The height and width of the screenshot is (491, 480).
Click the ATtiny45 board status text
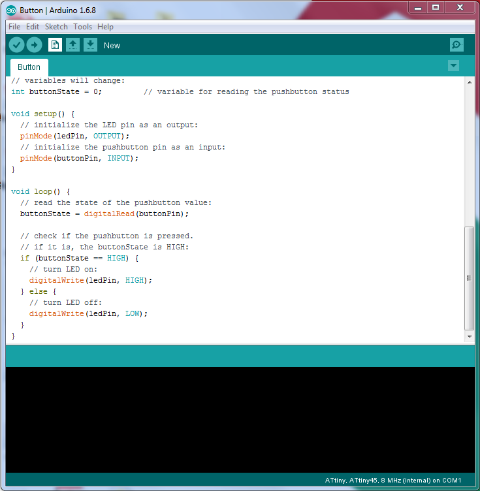[x=393, y=481]
